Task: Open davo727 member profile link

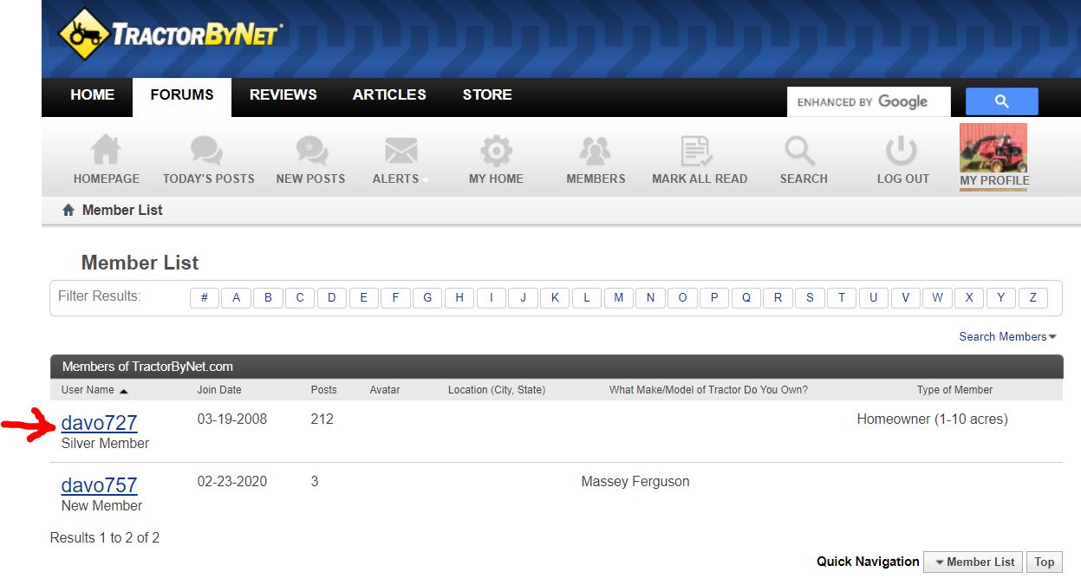Action: pos(100,422)
